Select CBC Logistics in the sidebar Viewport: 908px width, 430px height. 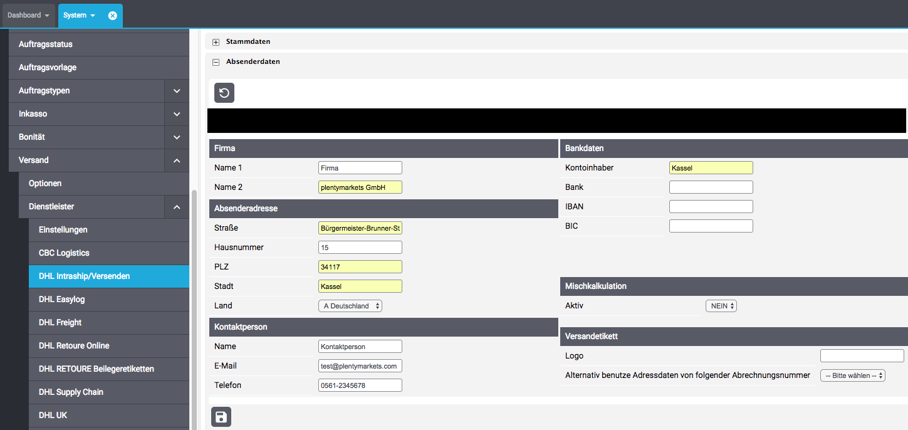[109, 253]
